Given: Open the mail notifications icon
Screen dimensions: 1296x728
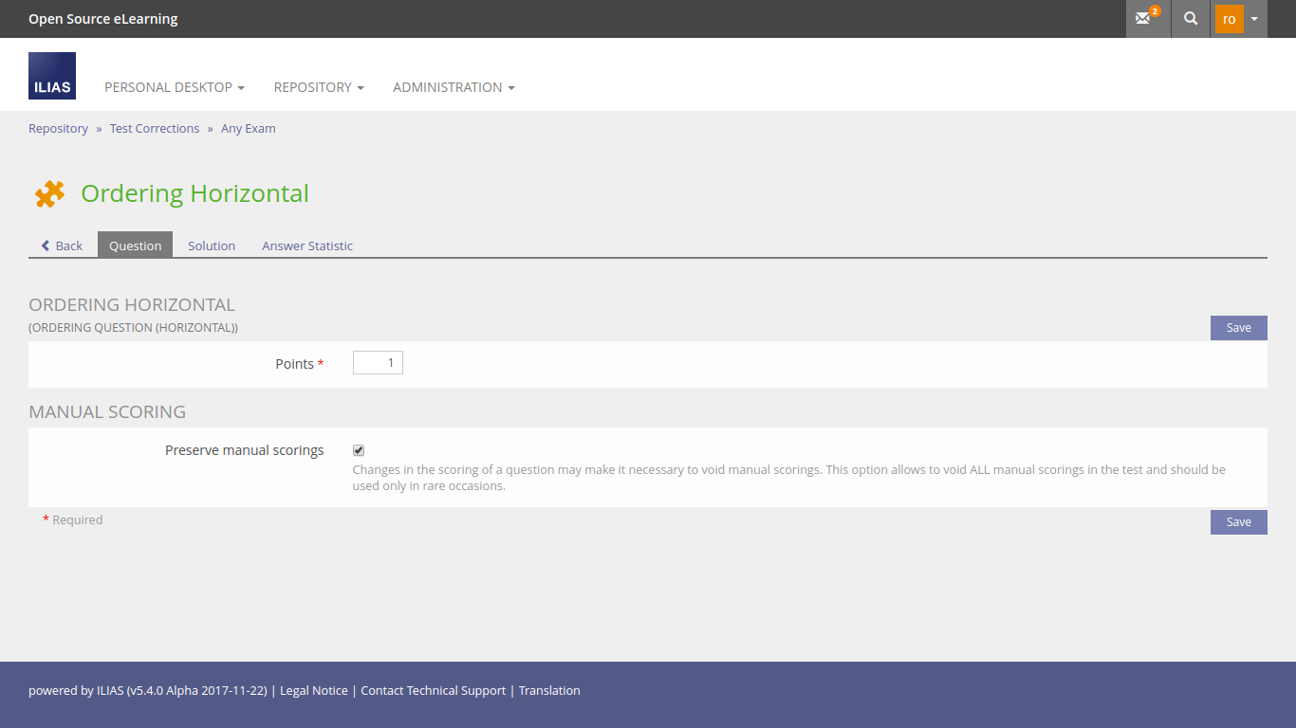Looking at the screenshot, I should 1148,19.
